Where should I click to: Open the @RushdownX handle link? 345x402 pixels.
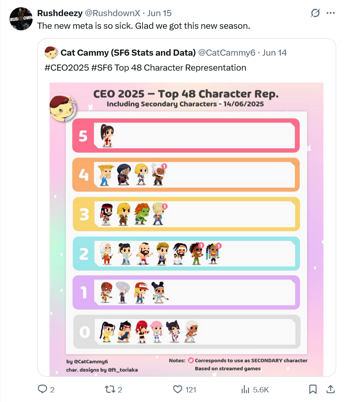tap(112, 13)
